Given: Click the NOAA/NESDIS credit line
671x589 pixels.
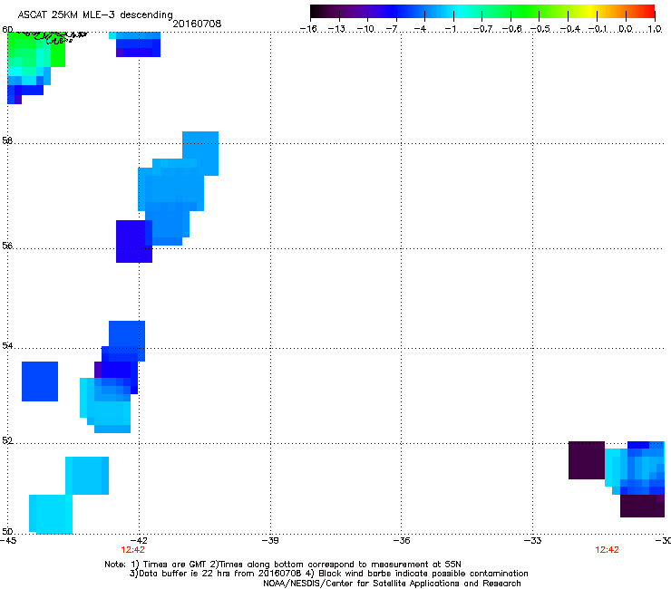Looking at the screenshot, I should pyautogui.click(x=392, y=584).
